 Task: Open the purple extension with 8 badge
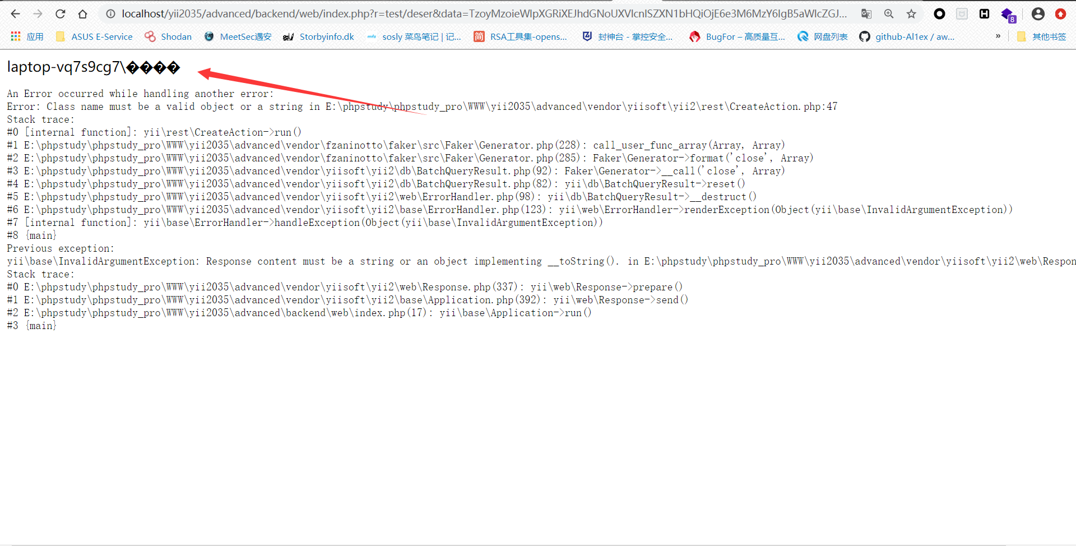click(x=1008, y=15)
